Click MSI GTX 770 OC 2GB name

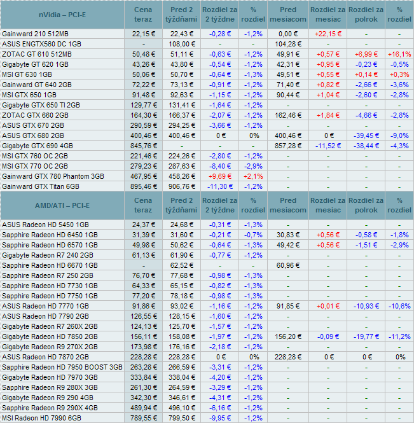(x=35, y=167)
